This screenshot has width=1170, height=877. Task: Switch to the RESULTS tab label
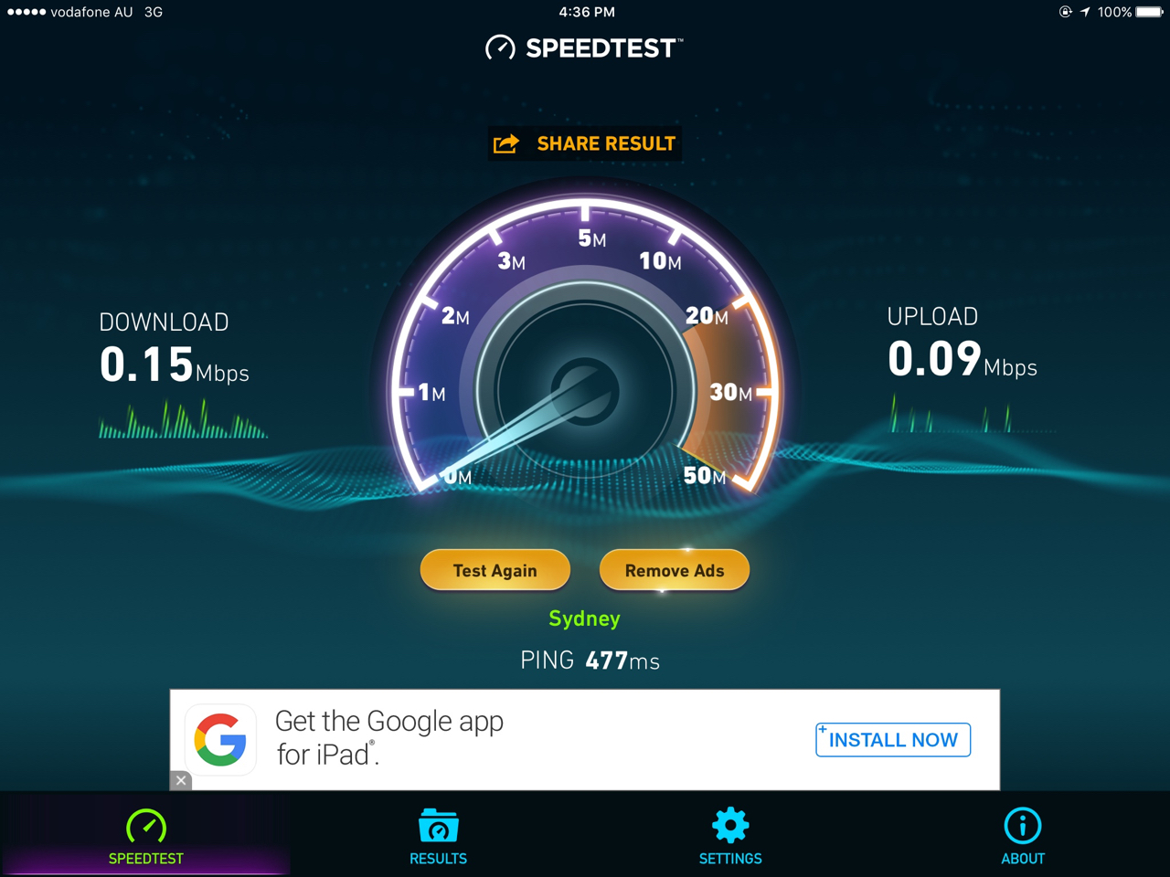pos(438,859)
